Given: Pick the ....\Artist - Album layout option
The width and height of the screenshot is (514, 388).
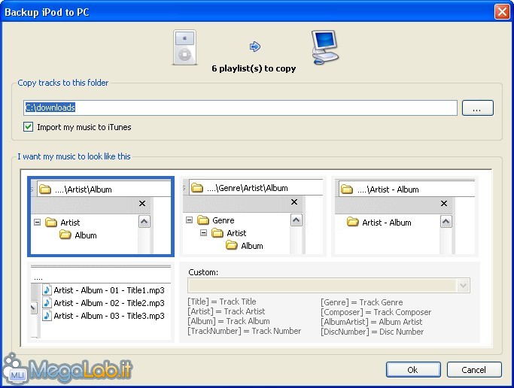Looking at the screenshot, I should click(404, 217).
